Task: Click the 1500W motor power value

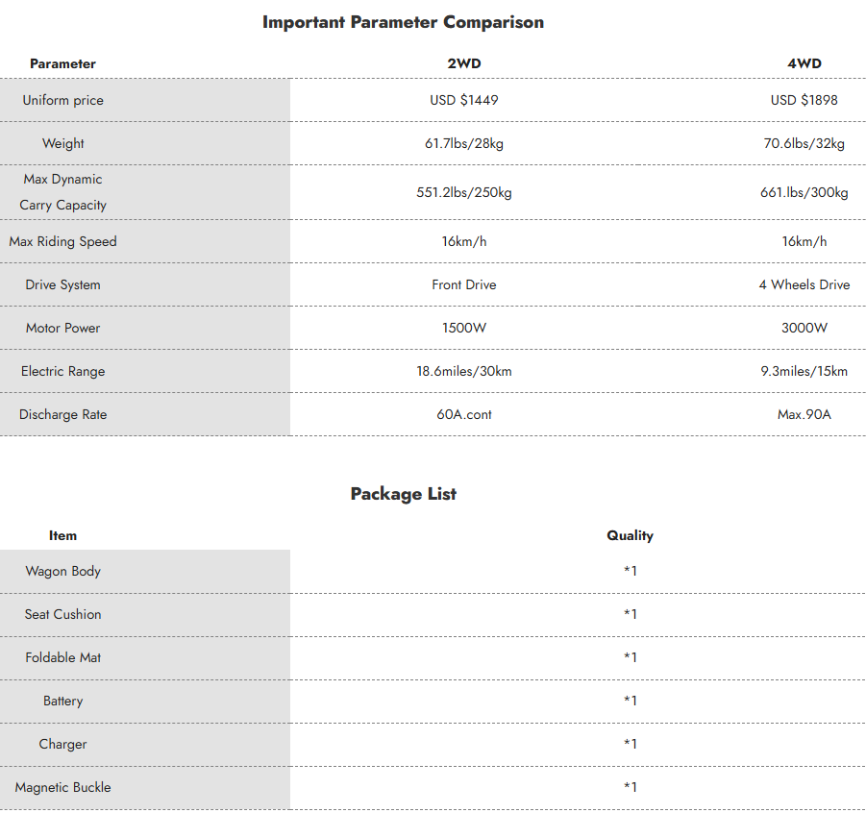Action: (464, 328)
